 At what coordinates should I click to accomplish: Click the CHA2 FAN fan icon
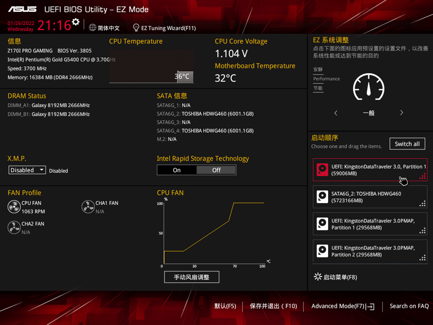14,227
